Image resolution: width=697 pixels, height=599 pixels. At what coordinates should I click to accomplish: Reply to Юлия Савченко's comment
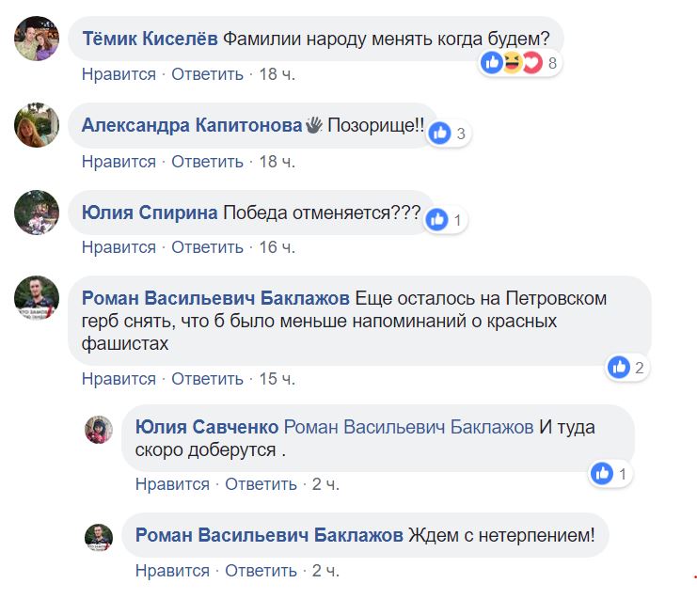(261, 484)
